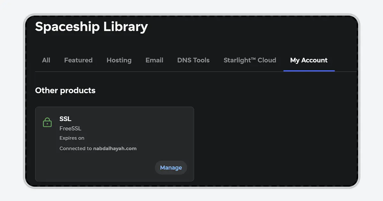Open the DNS Tools tab
The width and height of the screenshot is (383, 201).
point(193,60)
